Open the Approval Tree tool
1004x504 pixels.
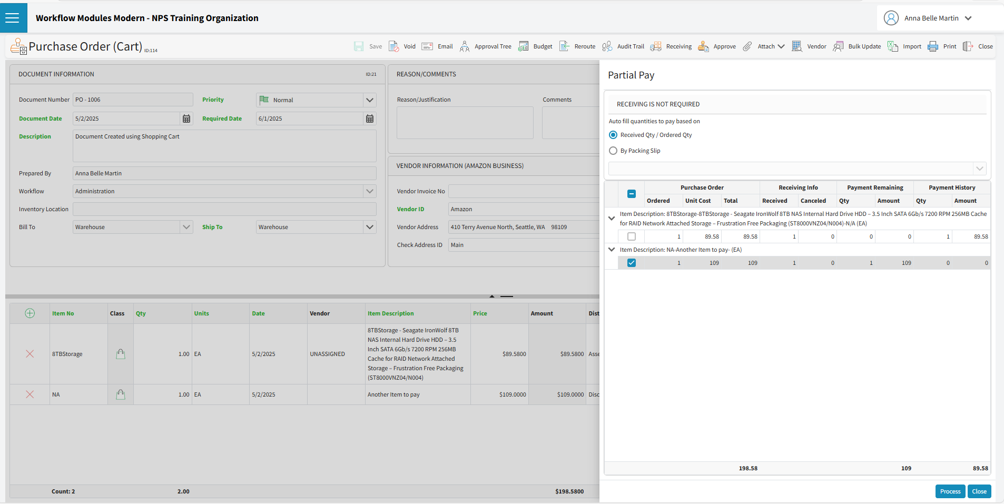(x=465, y=46)
